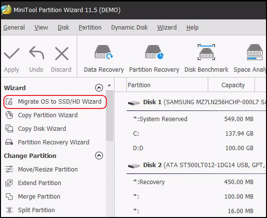Select Disk 1 SAMSUNG header row
The height and width of the screenshot is (218, 267).
pyautogui.click(x=196, y=102)
